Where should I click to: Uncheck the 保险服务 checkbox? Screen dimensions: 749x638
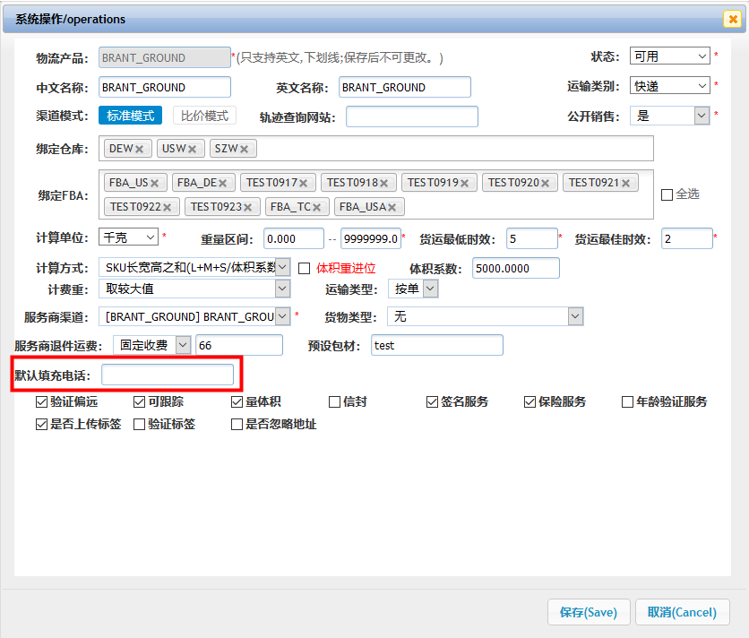point(529,402)
